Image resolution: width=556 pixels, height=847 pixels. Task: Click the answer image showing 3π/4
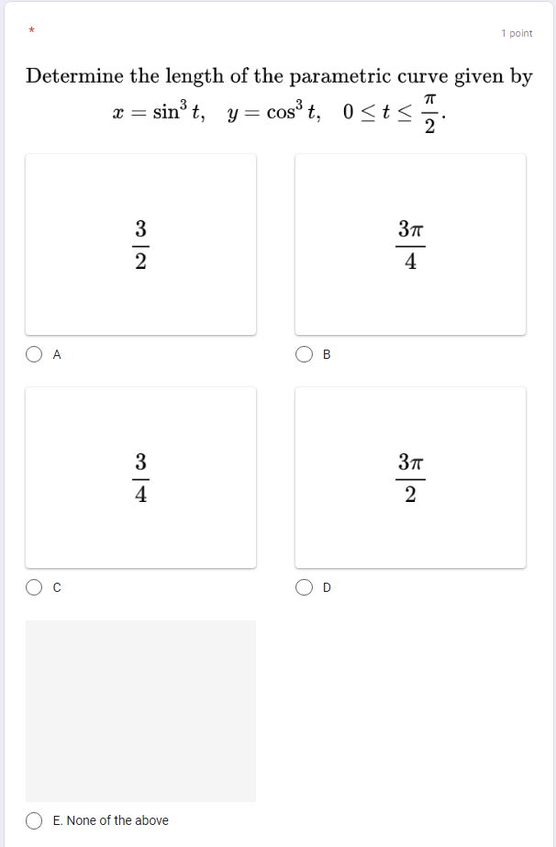pyautogui.click(x=409, y=244)
